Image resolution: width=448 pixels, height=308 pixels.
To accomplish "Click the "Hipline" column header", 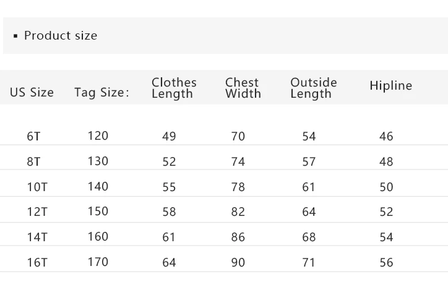I will [390, 86].
